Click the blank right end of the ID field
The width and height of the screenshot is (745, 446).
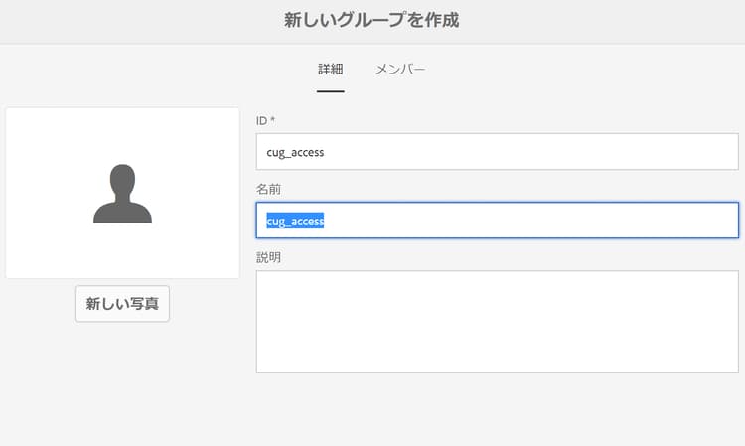click(695, 152)
